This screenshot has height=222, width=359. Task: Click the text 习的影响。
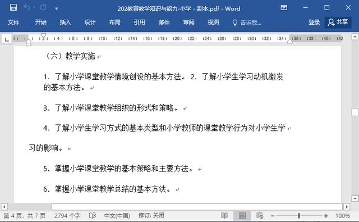pyautogui.click(x=46, y=148)
